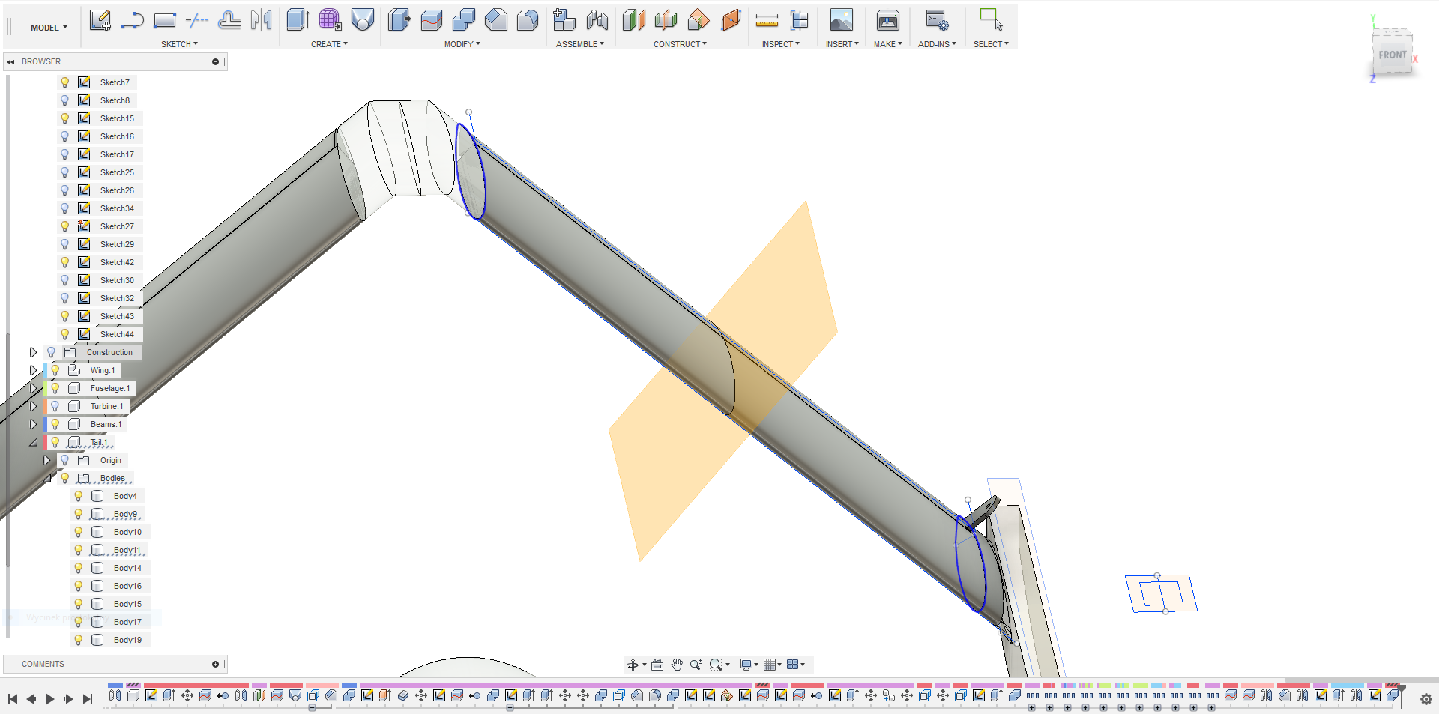The height and width of the screenshot is (714, 1439).
Task: Expand the Wing:1 component
Action: (x=33, y=370)
